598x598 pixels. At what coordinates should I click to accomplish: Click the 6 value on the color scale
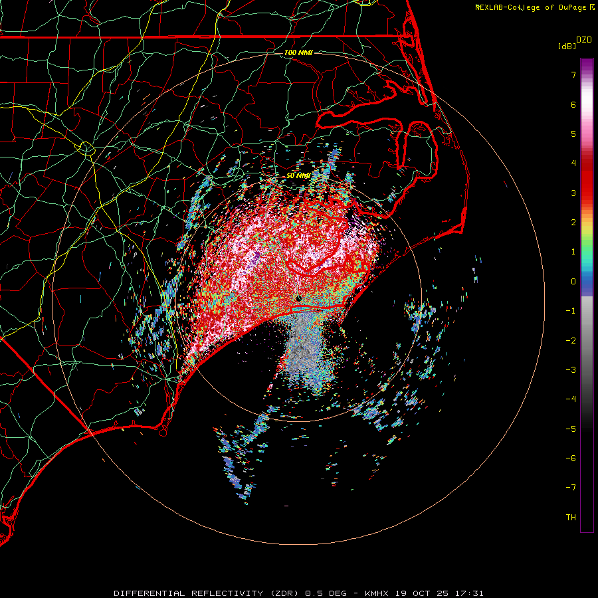[573, 104]
